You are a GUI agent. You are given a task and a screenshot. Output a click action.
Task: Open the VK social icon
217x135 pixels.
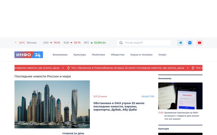[190, 43]
